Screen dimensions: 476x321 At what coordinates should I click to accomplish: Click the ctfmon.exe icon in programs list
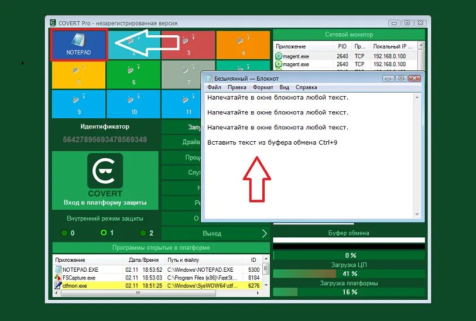coord(59,286)
